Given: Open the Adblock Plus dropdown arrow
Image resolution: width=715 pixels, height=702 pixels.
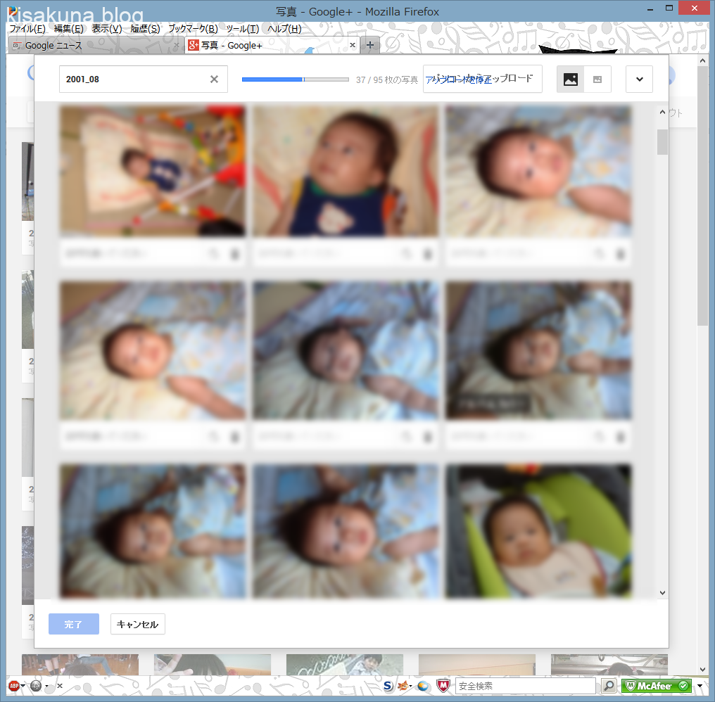Looking at the screenshot, I should tap(23, 686).
